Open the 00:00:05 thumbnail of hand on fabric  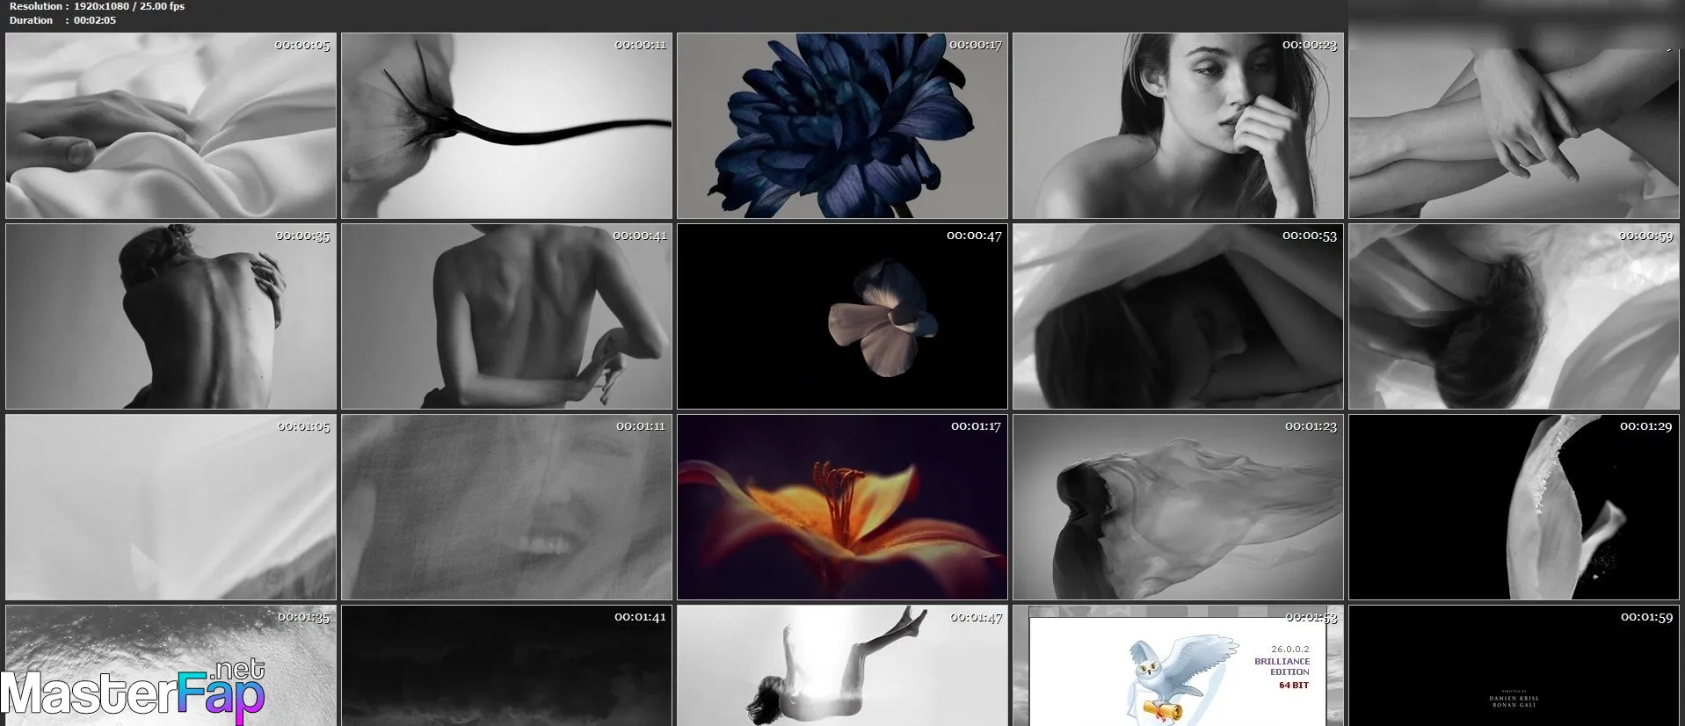(171, 126)
